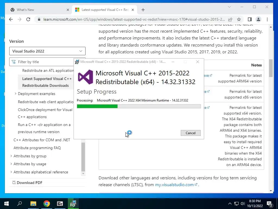Image resolution: width=278 pixels, height=209 pixels.
Task: Minimize the Visual C++ setup dialog
Action: tap(173, 62)
